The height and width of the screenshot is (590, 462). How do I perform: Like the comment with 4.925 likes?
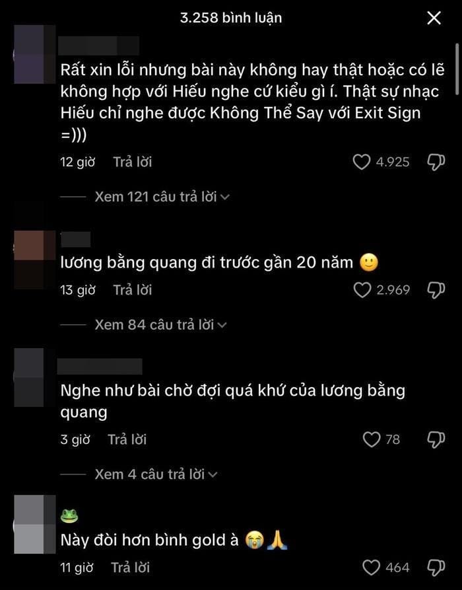362,162
